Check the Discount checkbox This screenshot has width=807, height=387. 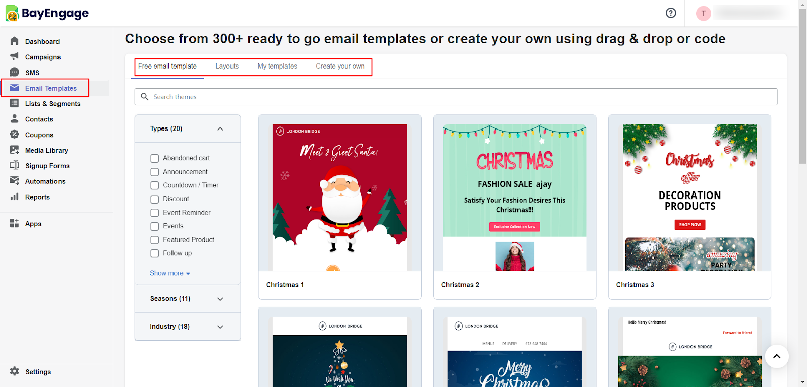[155, 199]
